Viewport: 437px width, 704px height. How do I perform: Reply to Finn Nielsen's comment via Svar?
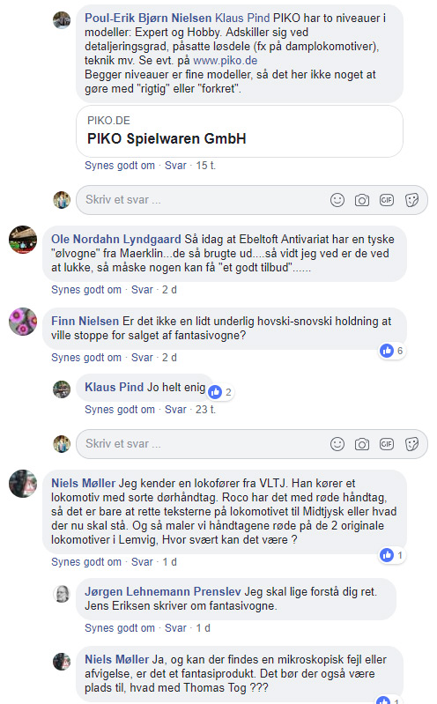142,358
